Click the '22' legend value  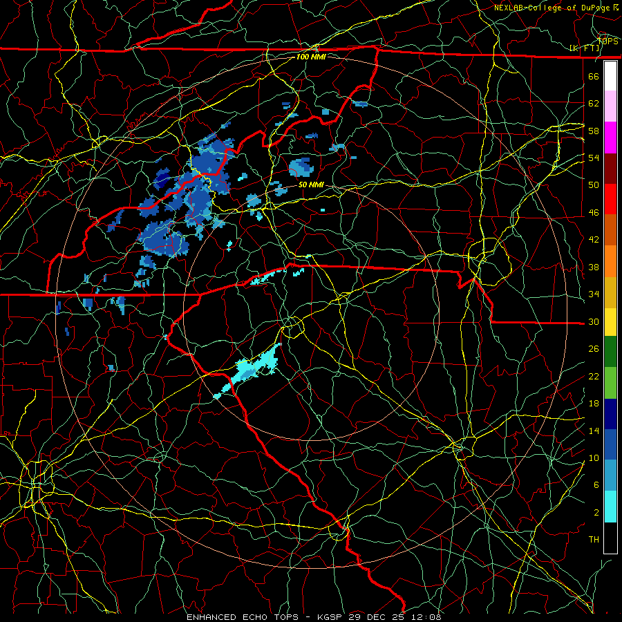pos(594,376)
